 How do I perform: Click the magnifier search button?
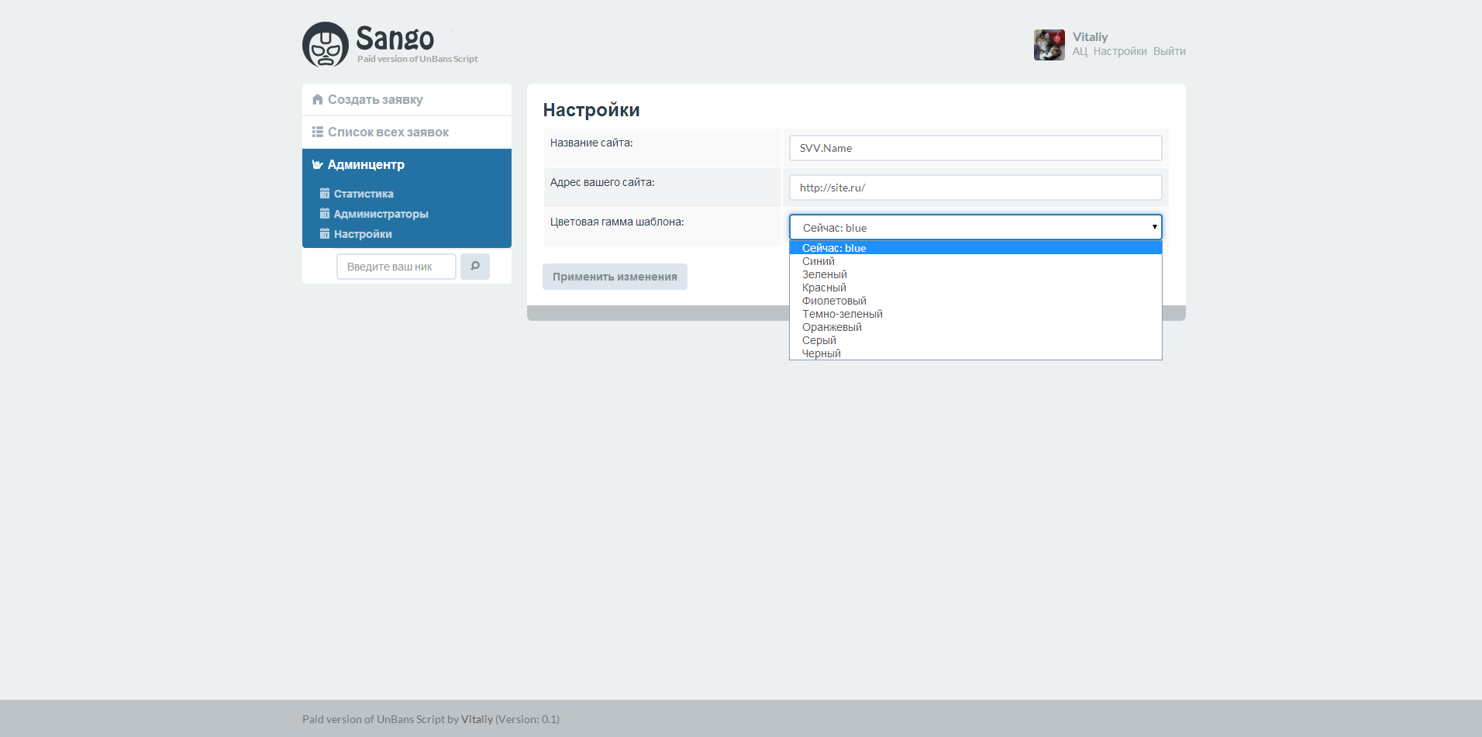[475, 267]
